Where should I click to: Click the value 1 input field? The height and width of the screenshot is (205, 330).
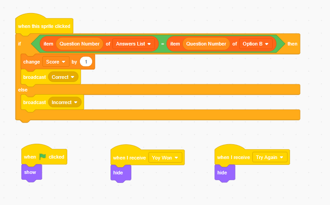(86, 62)
